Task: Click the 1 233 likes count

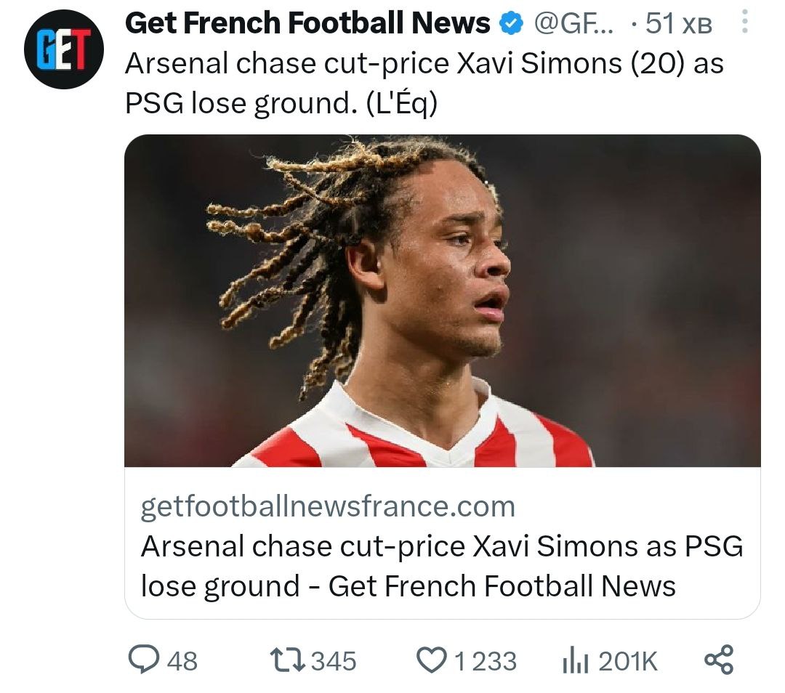Action: point(485,661)
